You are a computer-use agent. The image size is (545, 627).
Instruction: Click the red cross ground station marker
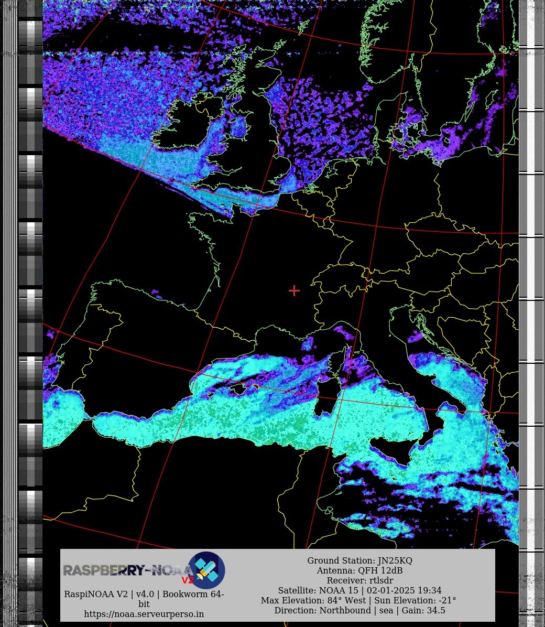[x=294, y=290]
